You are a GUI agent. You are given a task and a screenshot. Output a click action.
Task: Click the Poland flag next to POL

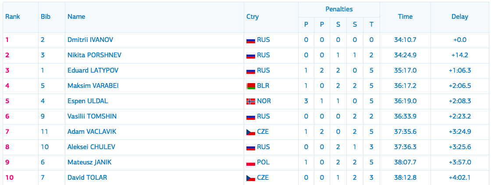(x=251, y=163)
